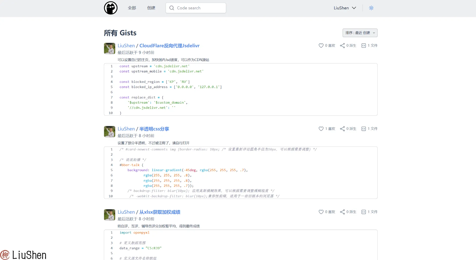The width and height of the screenshot is (476, 260).
Task: Open the 排序:最近 创建 sort dropdown
Action: (360, 33)
